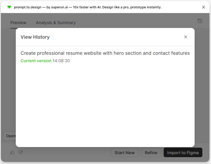Close the View History dialog
The width and height of the screenshot is (211, 164).
click(x=186, y=37)
